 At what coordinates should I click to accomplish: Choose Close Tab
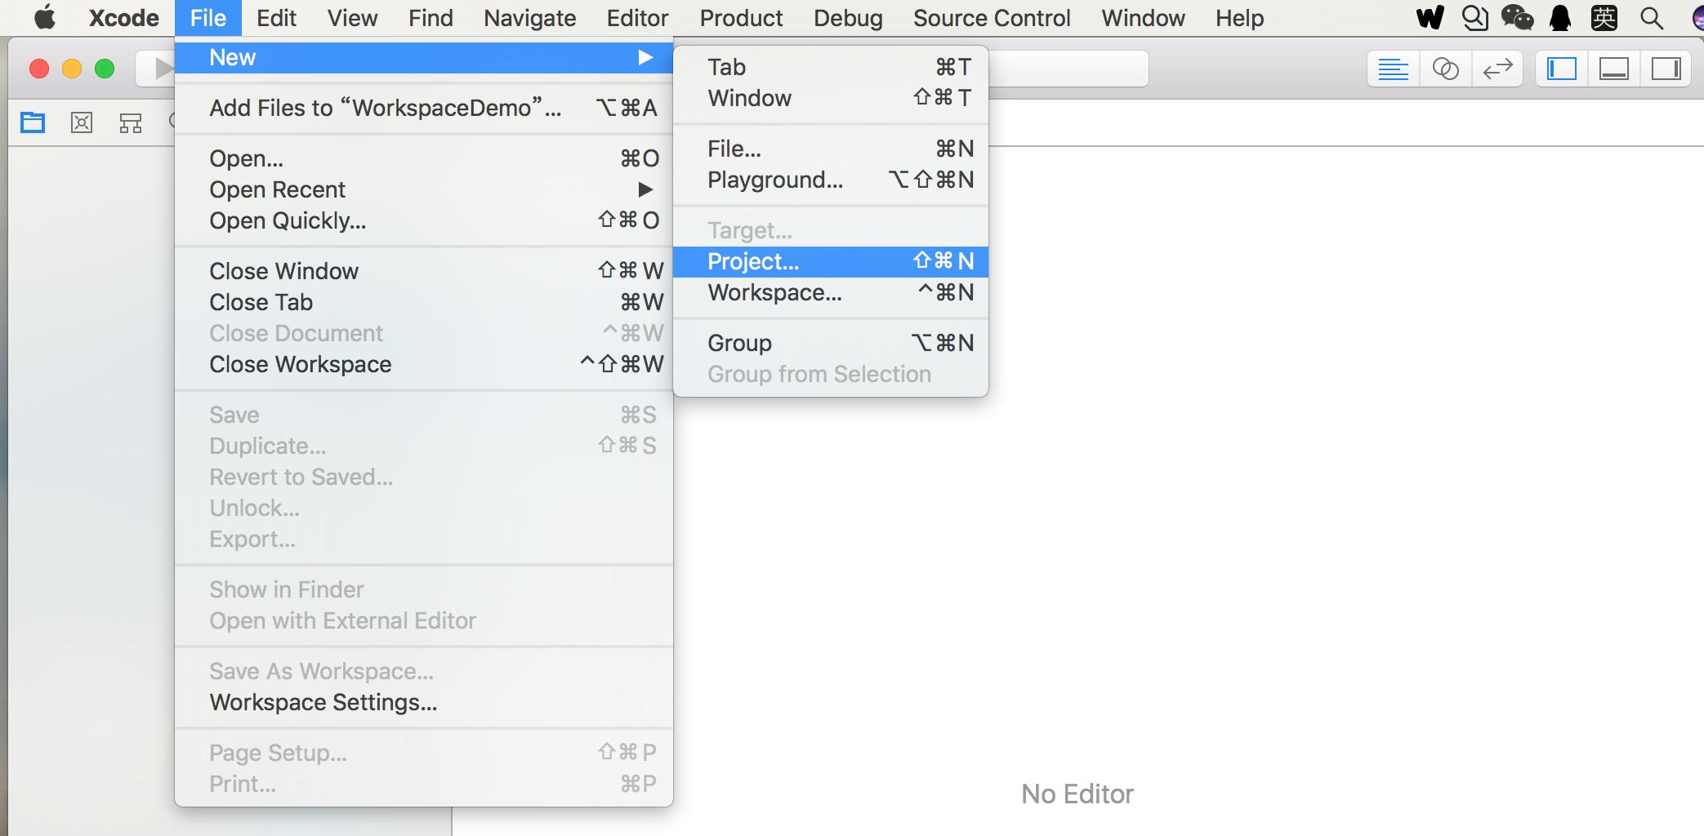pyautogui.click(x=424, y=302)
